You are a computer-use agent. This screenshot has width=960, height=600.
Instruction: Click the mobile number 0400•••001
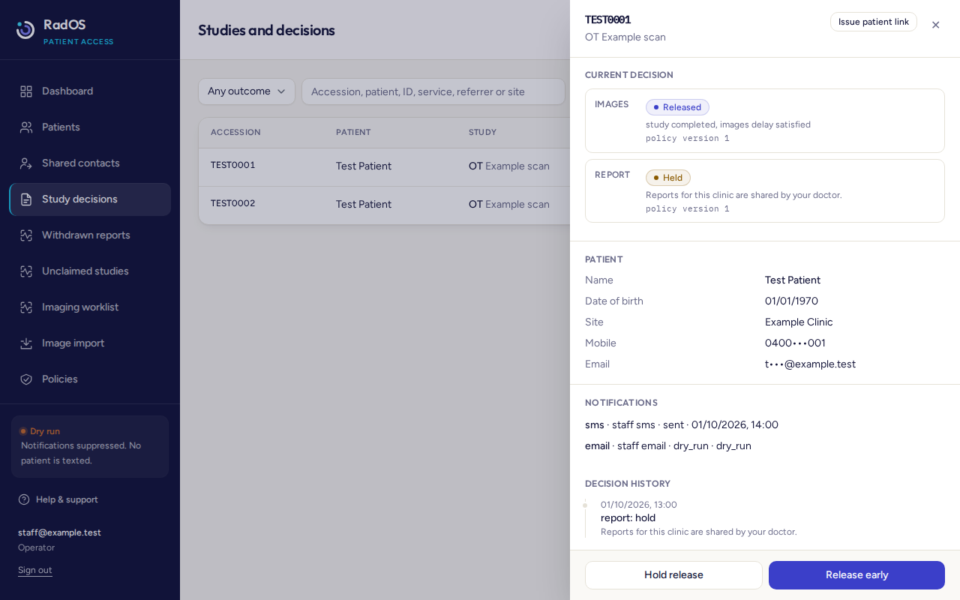coord(795,343)
